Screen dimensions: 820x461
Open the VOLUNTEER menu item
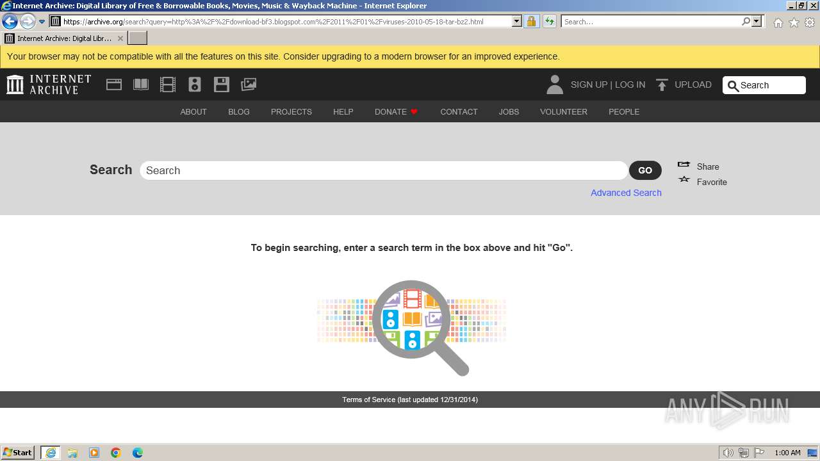point(564,111)
